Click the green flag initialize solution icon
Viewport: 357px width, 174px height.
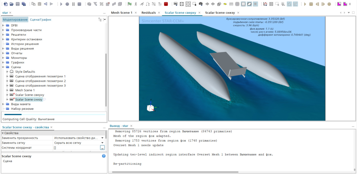click(x=130, y=4)
